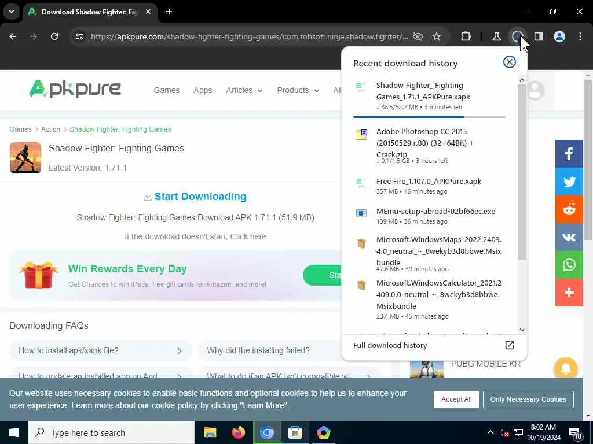Click Shadow Fighter download progress bar
593x444 pixels.
point(429,117)
